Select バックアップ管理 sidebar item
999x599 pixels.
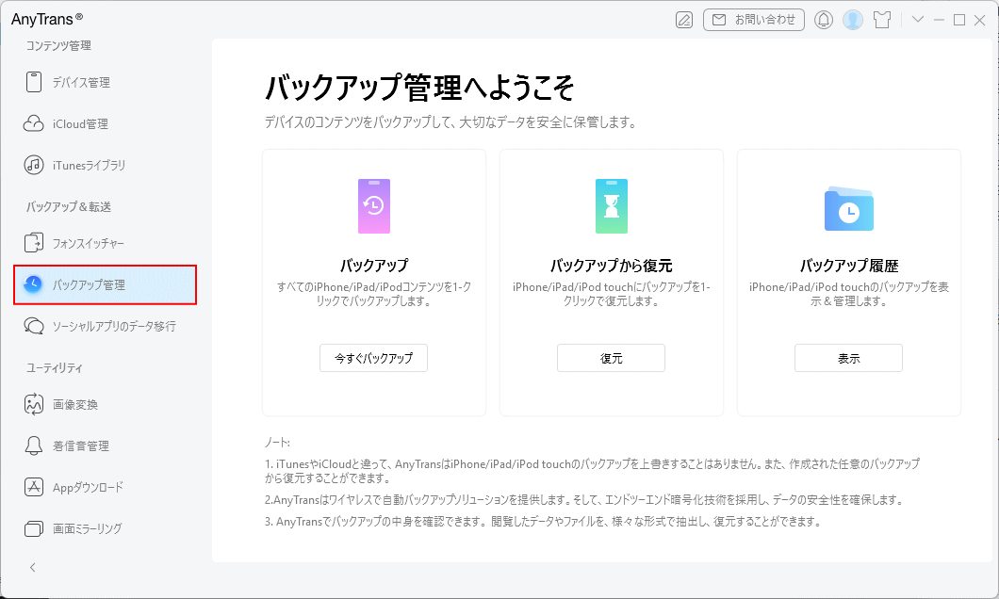coord(106,284)
